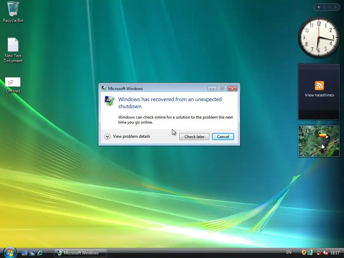This screenshot has width=344, height=258.
Task: Click the orange RSS feed icon
Action: coord(319,86)
